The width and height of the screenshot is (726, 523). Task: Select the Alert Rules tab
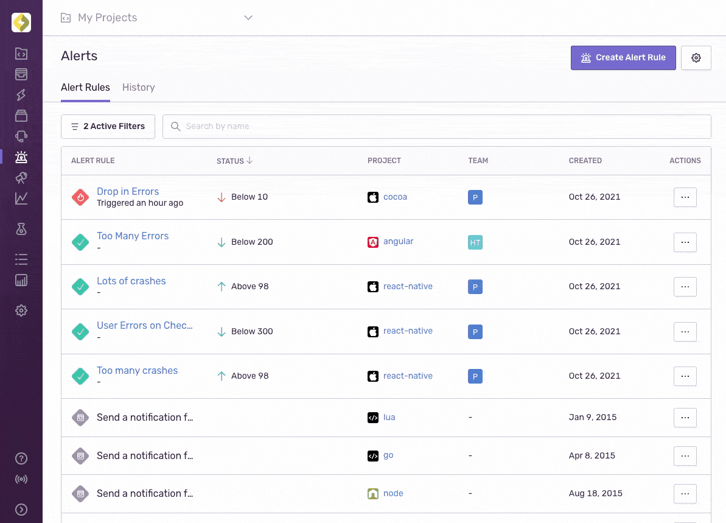point(85,88)
